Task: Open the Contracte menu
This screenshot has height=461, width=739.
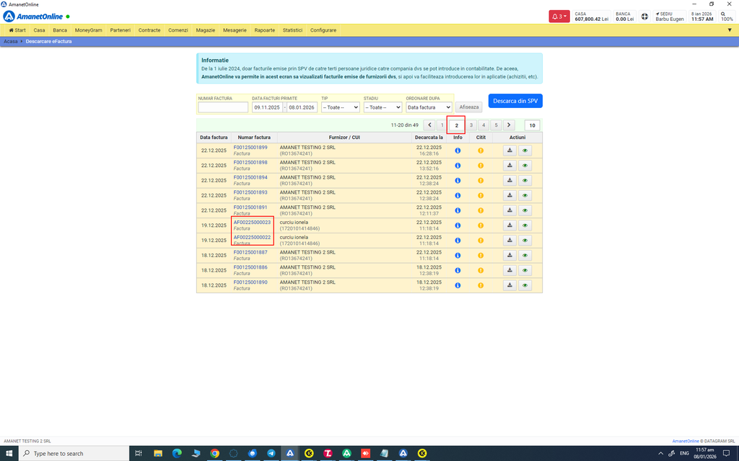Action: [149, 30]
